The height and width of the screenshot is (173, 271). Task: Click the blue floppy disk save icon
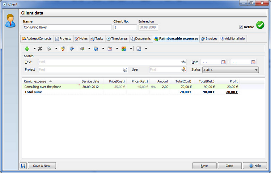[x=23, y=165]
